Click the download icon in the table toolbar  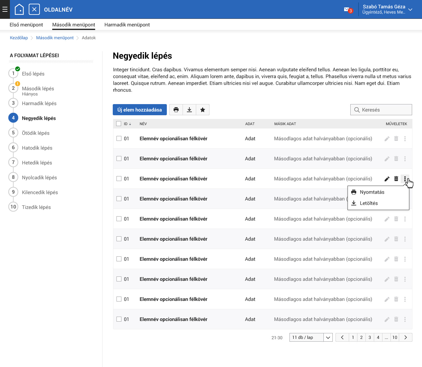[189, 110]
